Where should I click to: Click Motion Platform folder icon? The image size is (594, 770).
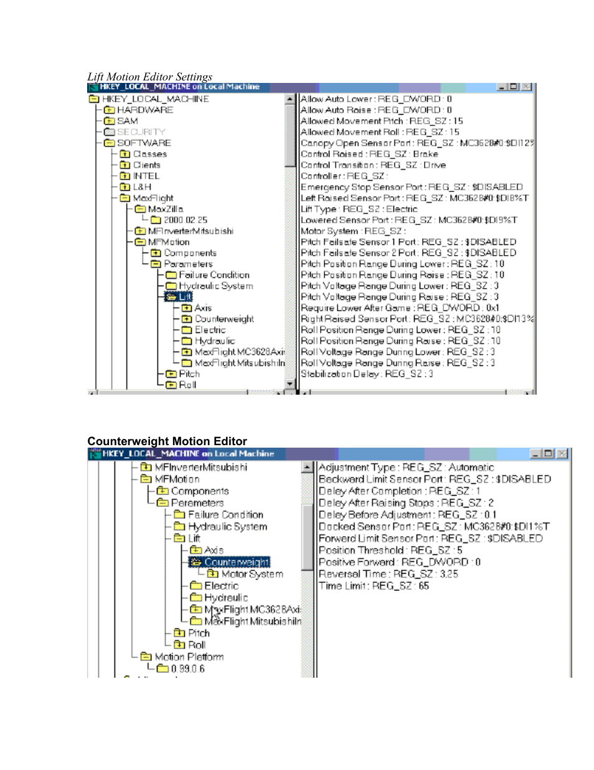coord(146,657)
